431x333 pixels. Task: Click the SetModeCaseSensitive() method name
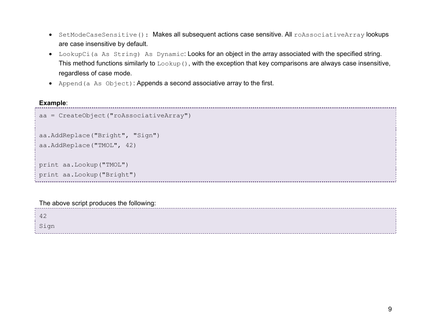(102, 35)
